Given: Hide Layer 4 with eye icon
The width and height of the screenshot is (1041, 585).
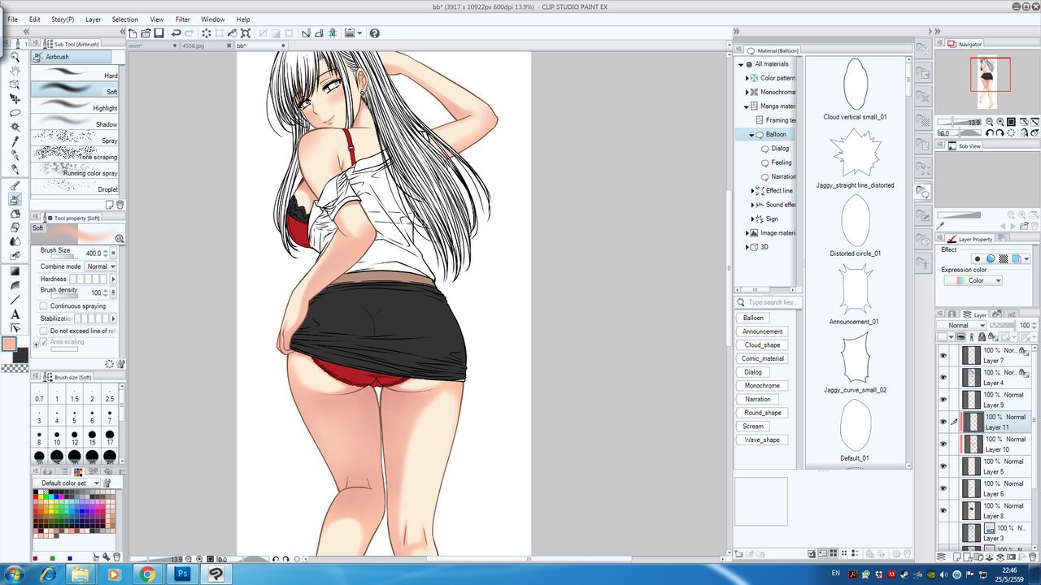Looking at the screenshot, I should pos(943,377).
